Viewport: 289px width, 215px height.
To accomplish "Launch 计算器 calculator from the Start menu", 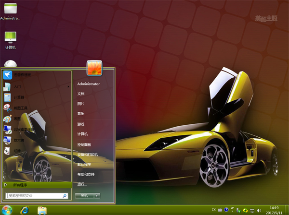I will pos(19,97).
